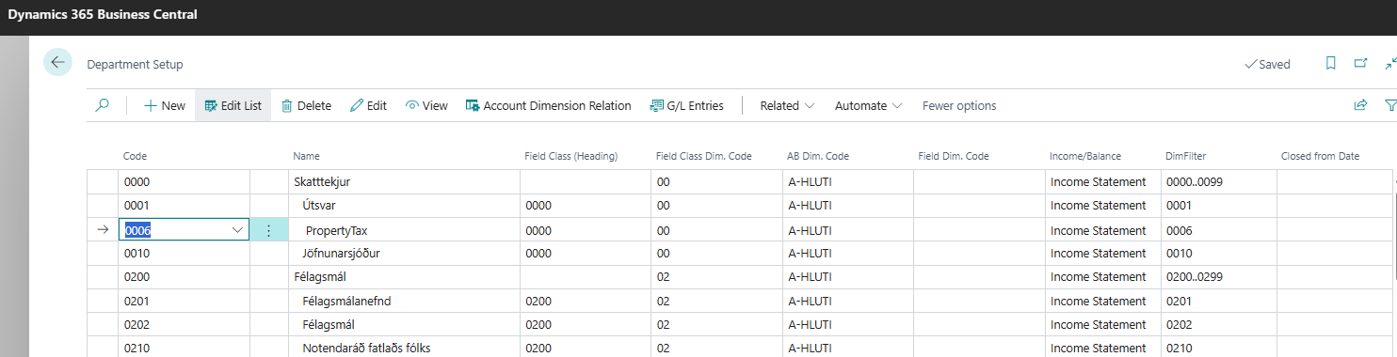Click Field Class Dim. Code header
1397x357 pixels.
pos(703,156)
